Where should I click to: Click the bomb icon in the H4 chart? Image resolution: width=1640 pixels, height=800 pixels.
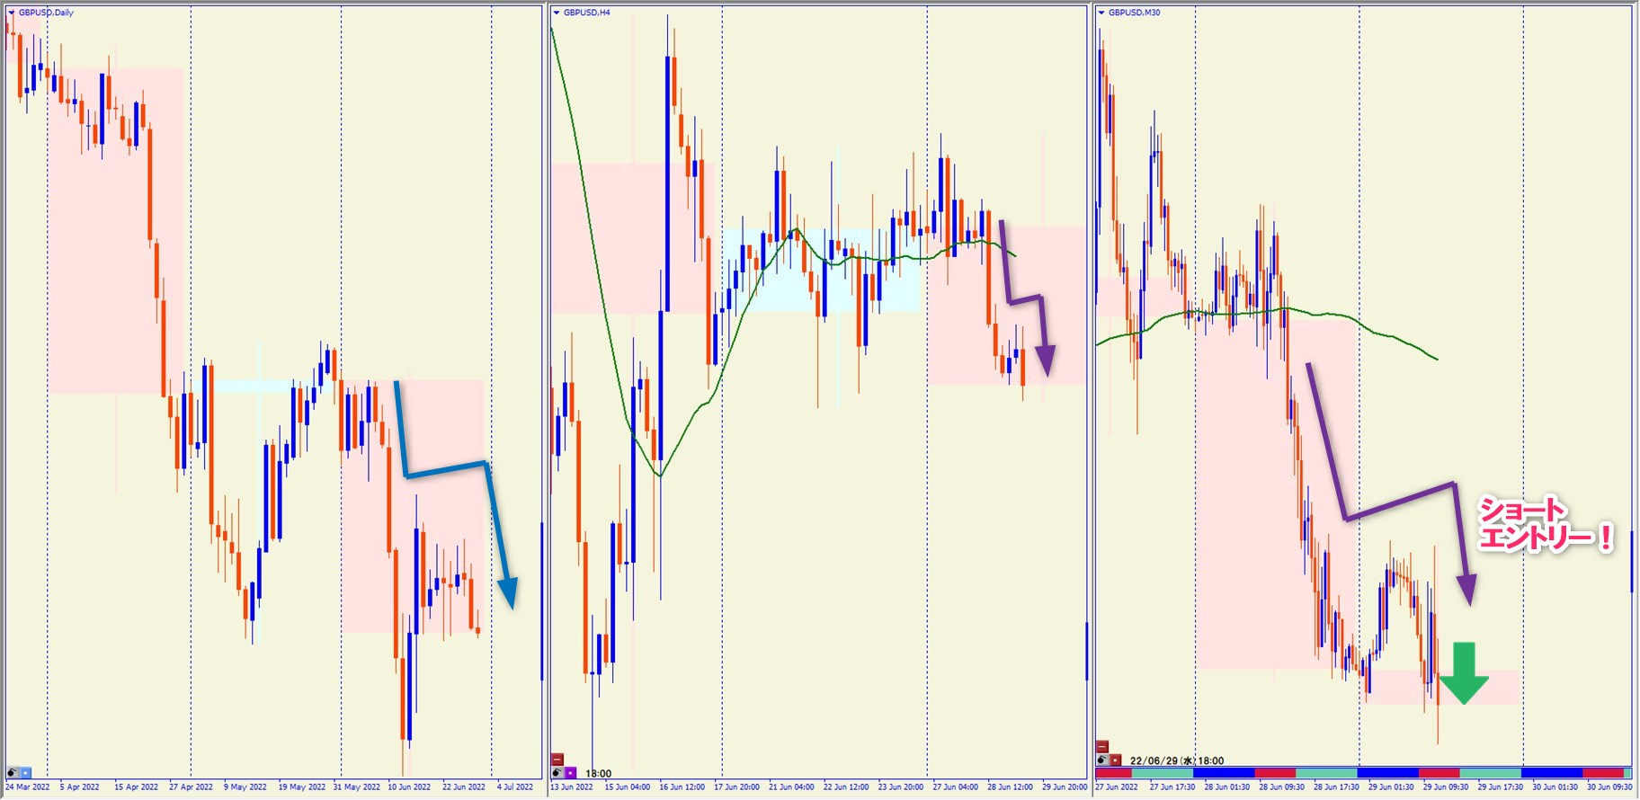(557, 772)
